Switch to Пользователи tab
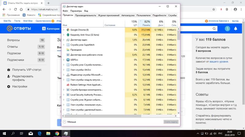The height and width of the screenshot is (137, 245). coord(143,16)
